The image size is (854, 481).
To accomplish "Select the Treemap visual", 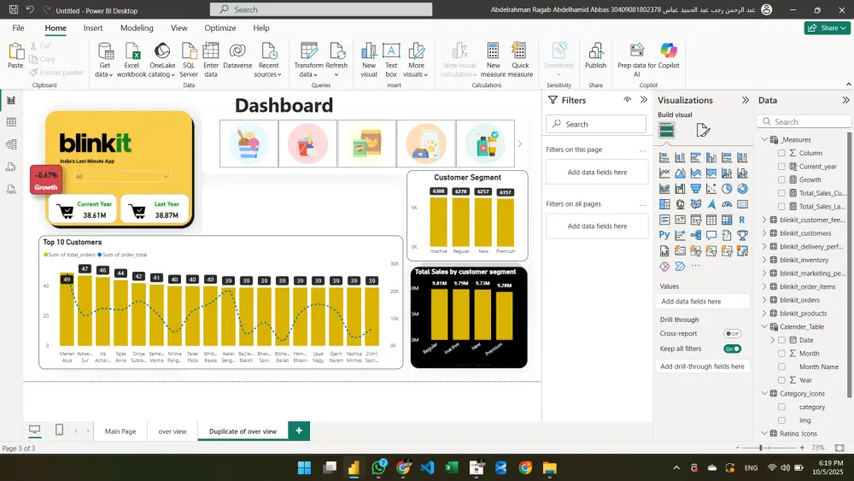I will pyautogui.click(x=664, y=204).
